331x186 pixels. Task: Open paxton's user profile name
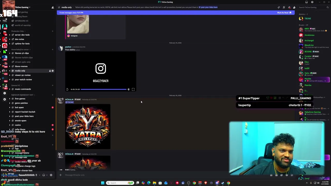pyautogui.click(x=68, y=47)
